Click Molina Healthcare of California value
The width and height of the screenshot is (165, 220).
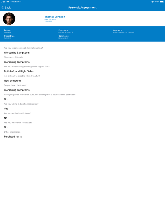point(123,32)
